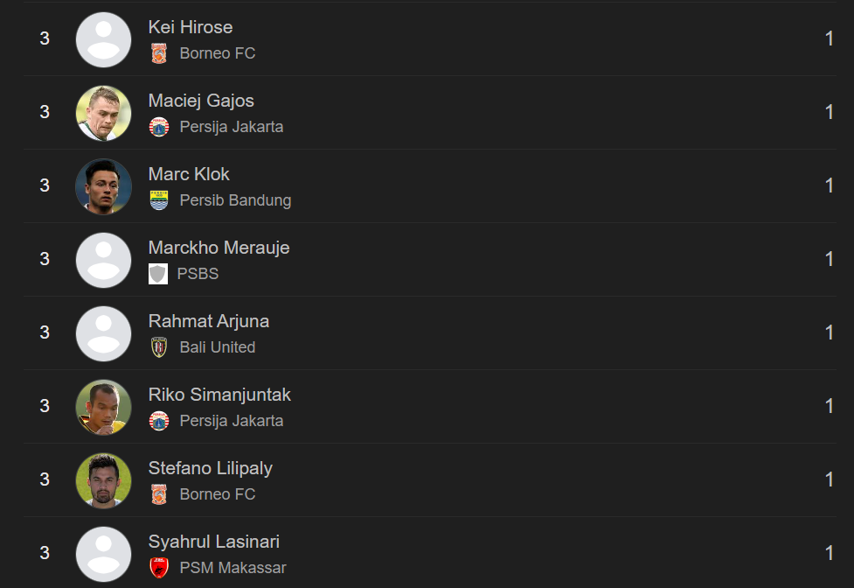
Task: Open Stefano Lilipaly player photo
Action: [x=103, y=480]
